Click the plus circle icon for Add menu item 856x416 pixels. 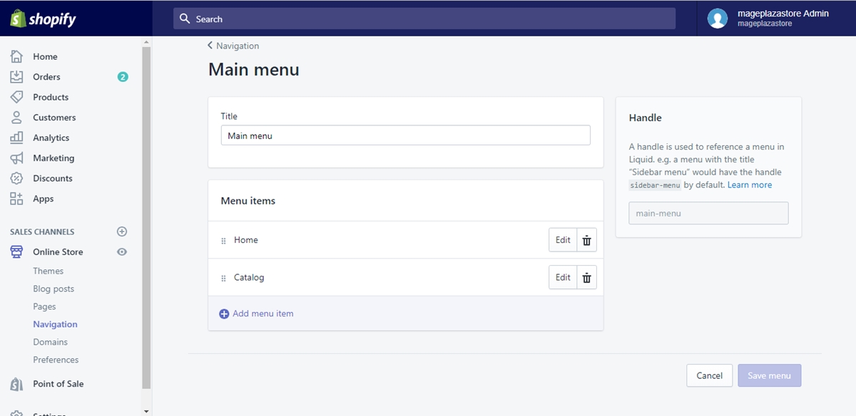224,313
